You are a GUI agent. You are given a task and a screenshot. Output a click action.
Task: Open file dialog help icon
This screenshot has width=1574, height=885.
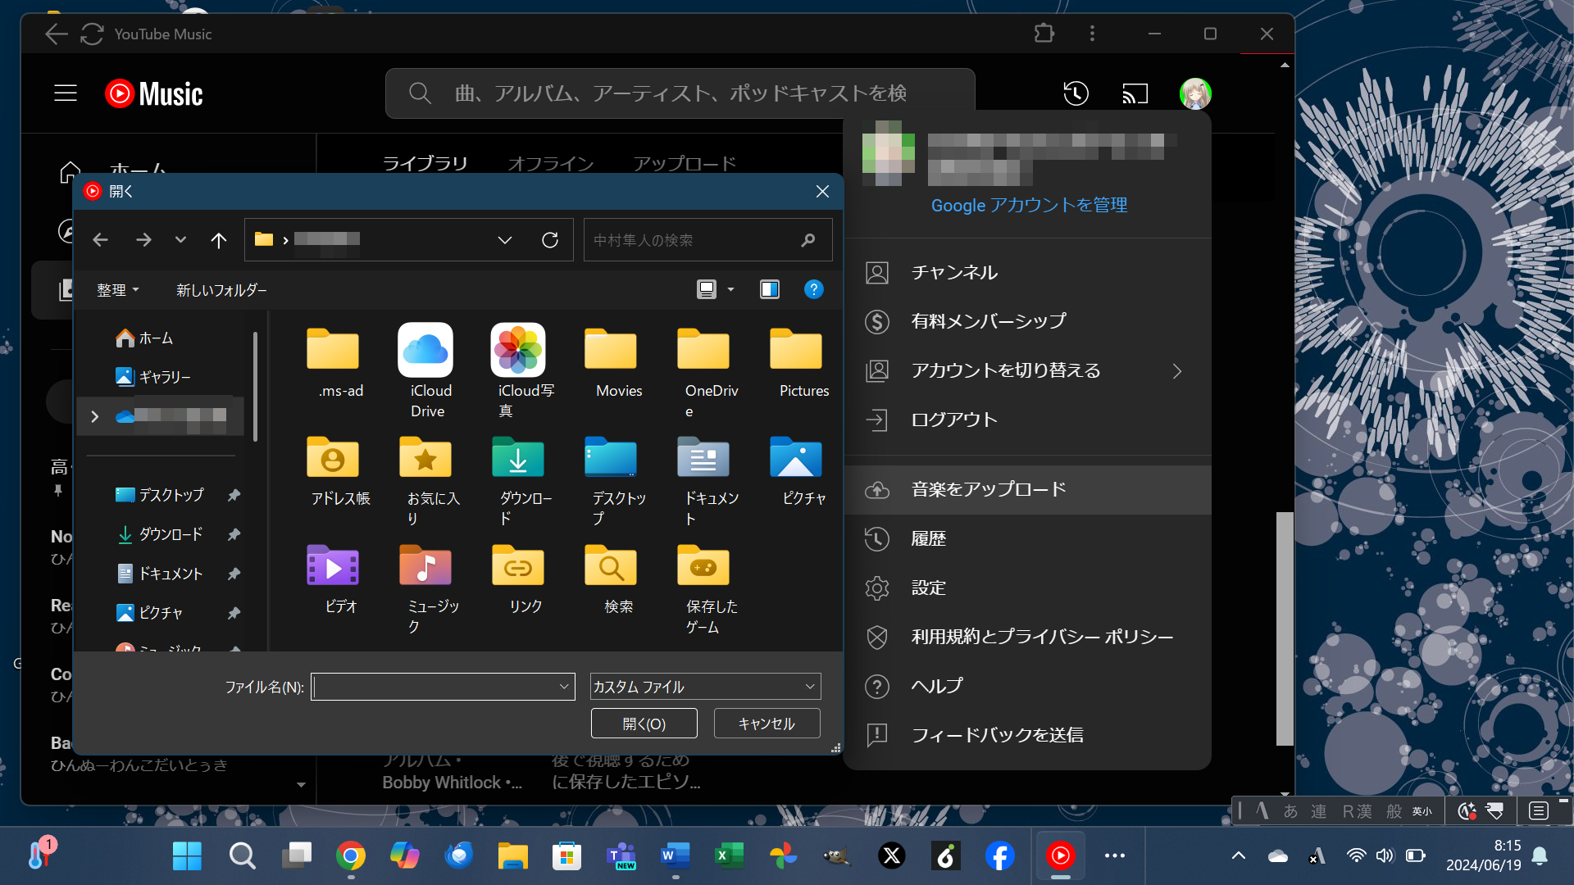click(x=813, y=289)
